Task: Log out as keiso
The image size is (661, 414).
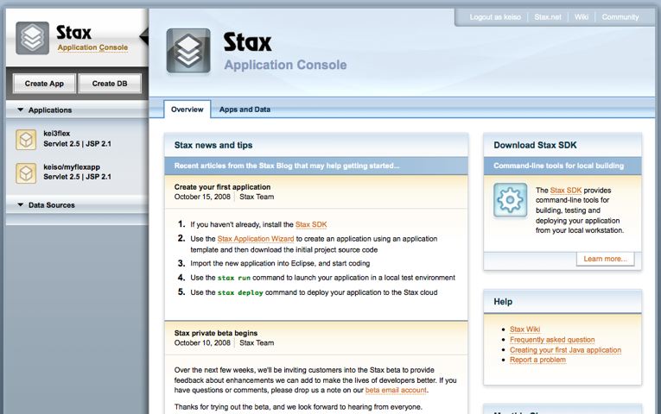Action: (495, 16)
